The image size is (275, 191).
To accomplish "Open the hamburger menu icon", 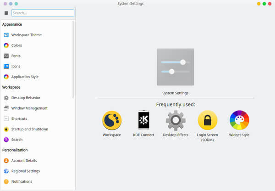I will tap(6, 13).
